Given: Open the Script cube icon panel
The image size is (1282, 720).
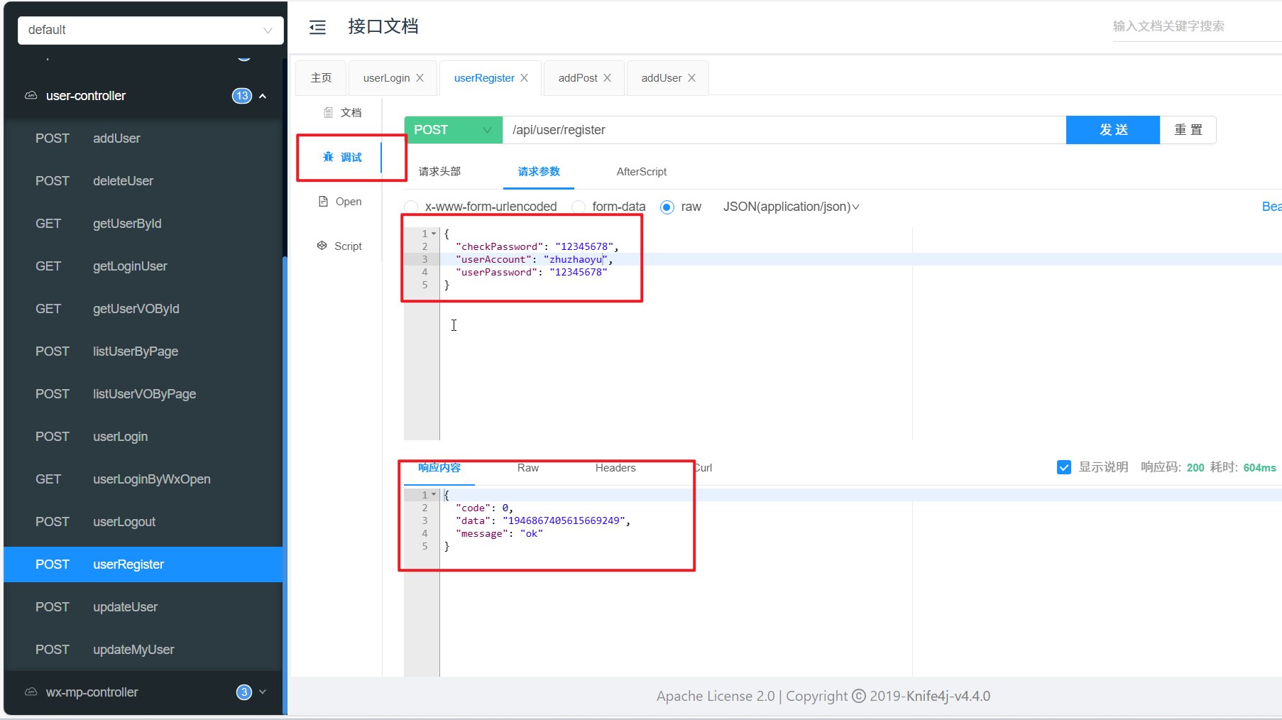Looking at the screenshot, I should 322,246.
